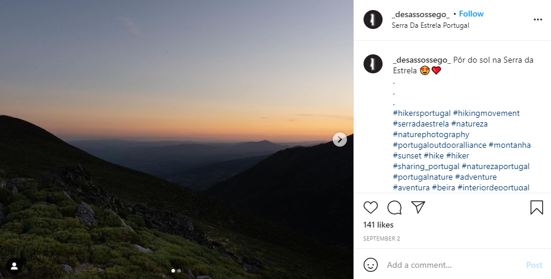
Task: Open comments with the speech bubble icon
Action: pyautogui.click(x=394, y=207)
